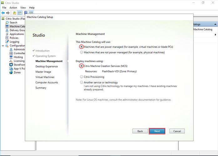Click the Master Image wizard step
Screen dimensions: 218x156
tap(43, 72)
